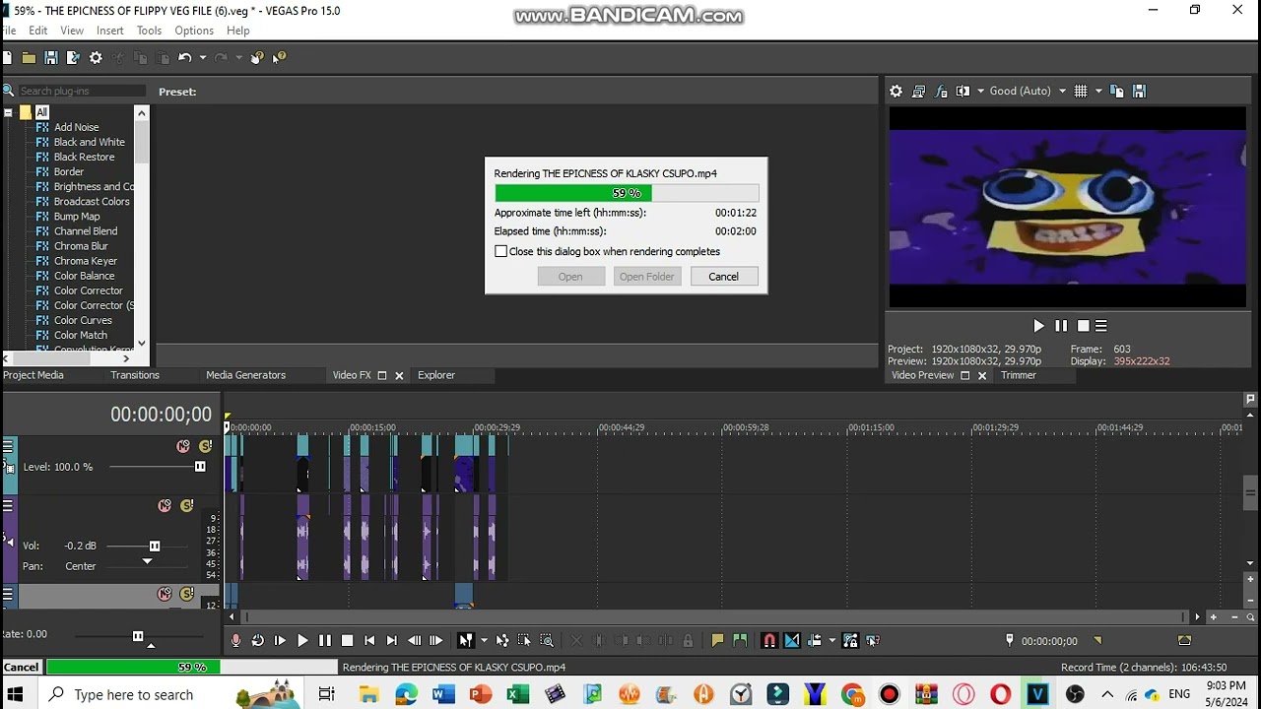Close the Video FX panel tab
Viewport: 1261px width, 709px height.
pos(399,376)
